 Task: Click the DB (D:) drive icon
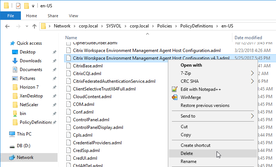12,146
